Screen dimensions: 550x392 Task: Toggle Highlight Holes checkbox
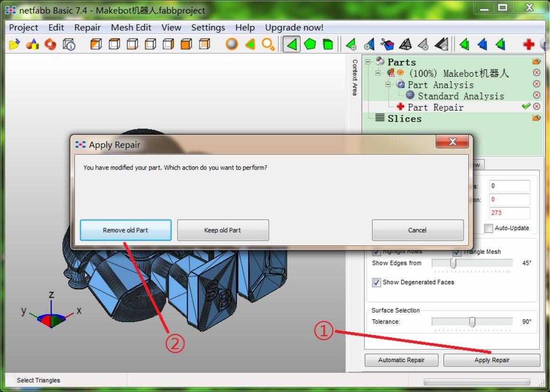pyautogui.click(x=376, y=252)
